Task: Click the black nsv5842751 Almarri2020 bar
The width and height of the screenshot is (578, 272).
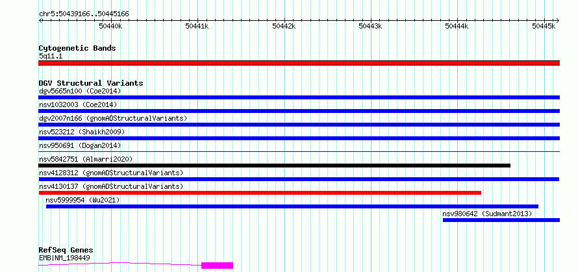Action: tap(274, 166)
